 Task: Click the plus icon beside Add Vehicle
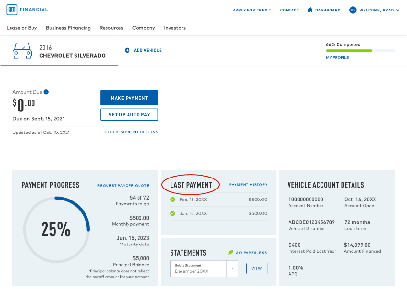[127, 50]
